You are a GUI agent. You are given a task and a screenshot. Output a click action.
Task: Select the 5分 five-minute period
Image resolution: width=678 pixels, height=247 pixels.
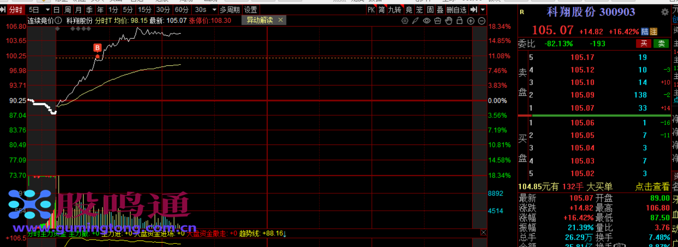(128, 10)
